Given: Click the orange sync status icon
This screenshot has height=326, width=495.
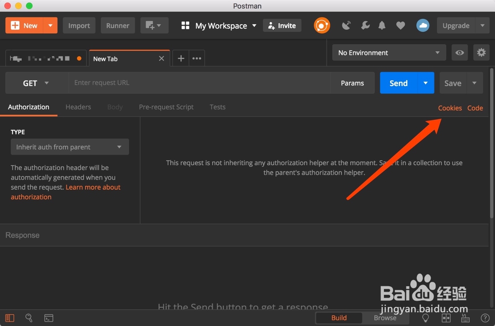Looking at the screenshot, I should pyautogui.click(x=322, y=25).
